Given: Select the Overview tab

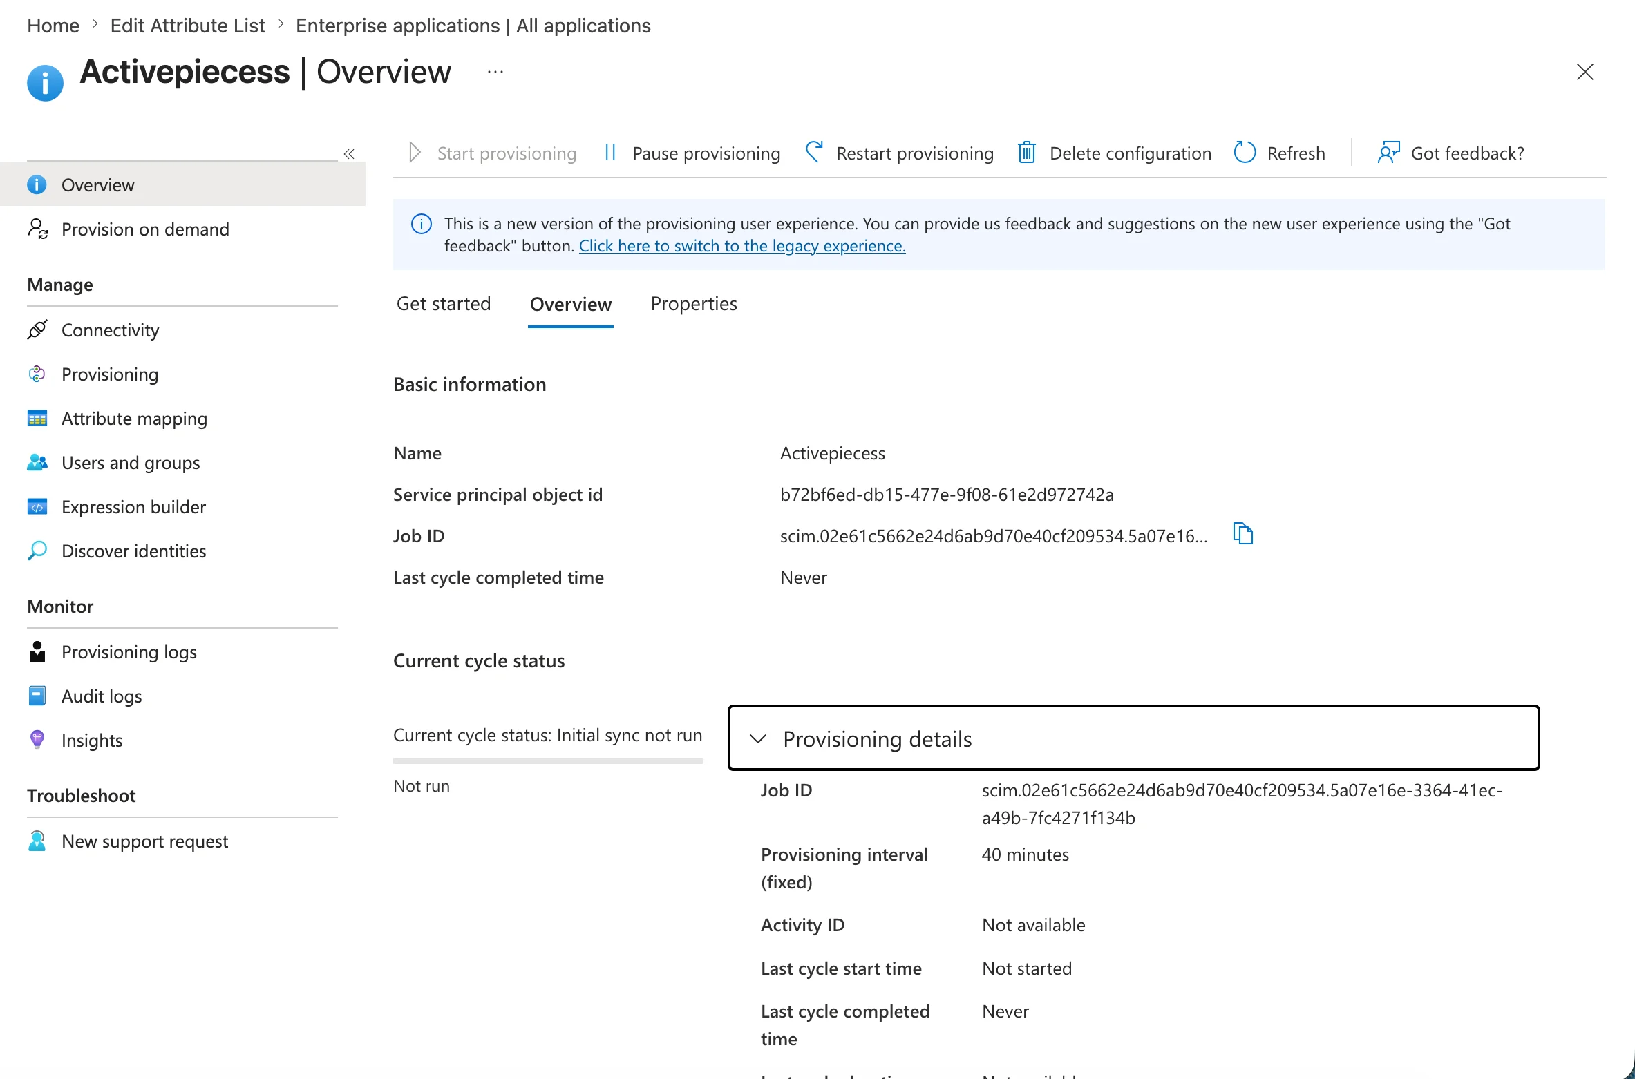Looking at the screenshot, I should [x=571, y=304].
